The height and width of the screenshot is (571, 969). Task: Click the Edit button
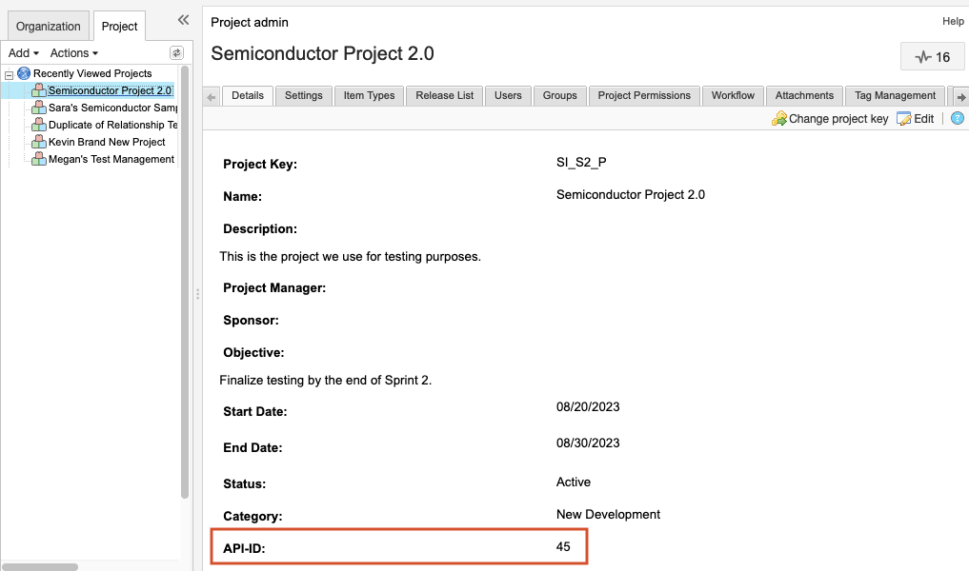point(916,119)
